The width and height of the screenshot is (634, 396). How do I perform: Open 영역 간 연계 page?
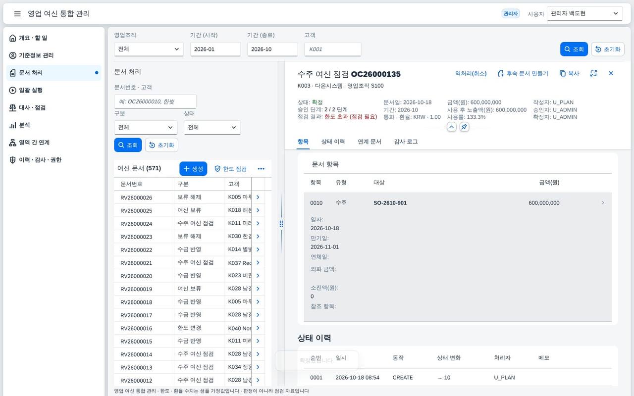tap(53, 143)
